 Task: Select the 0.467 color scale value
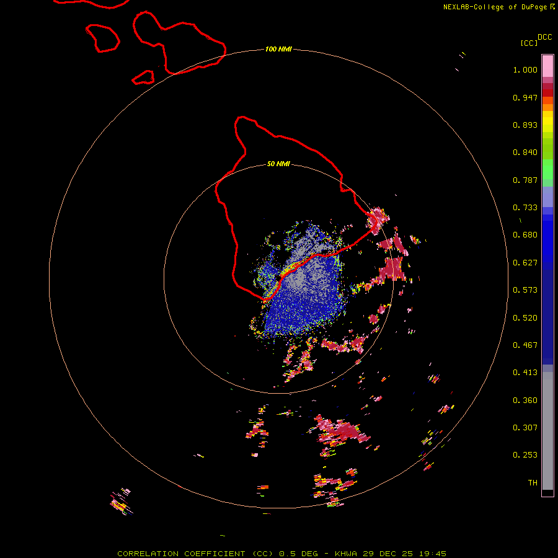coord(525,345)
